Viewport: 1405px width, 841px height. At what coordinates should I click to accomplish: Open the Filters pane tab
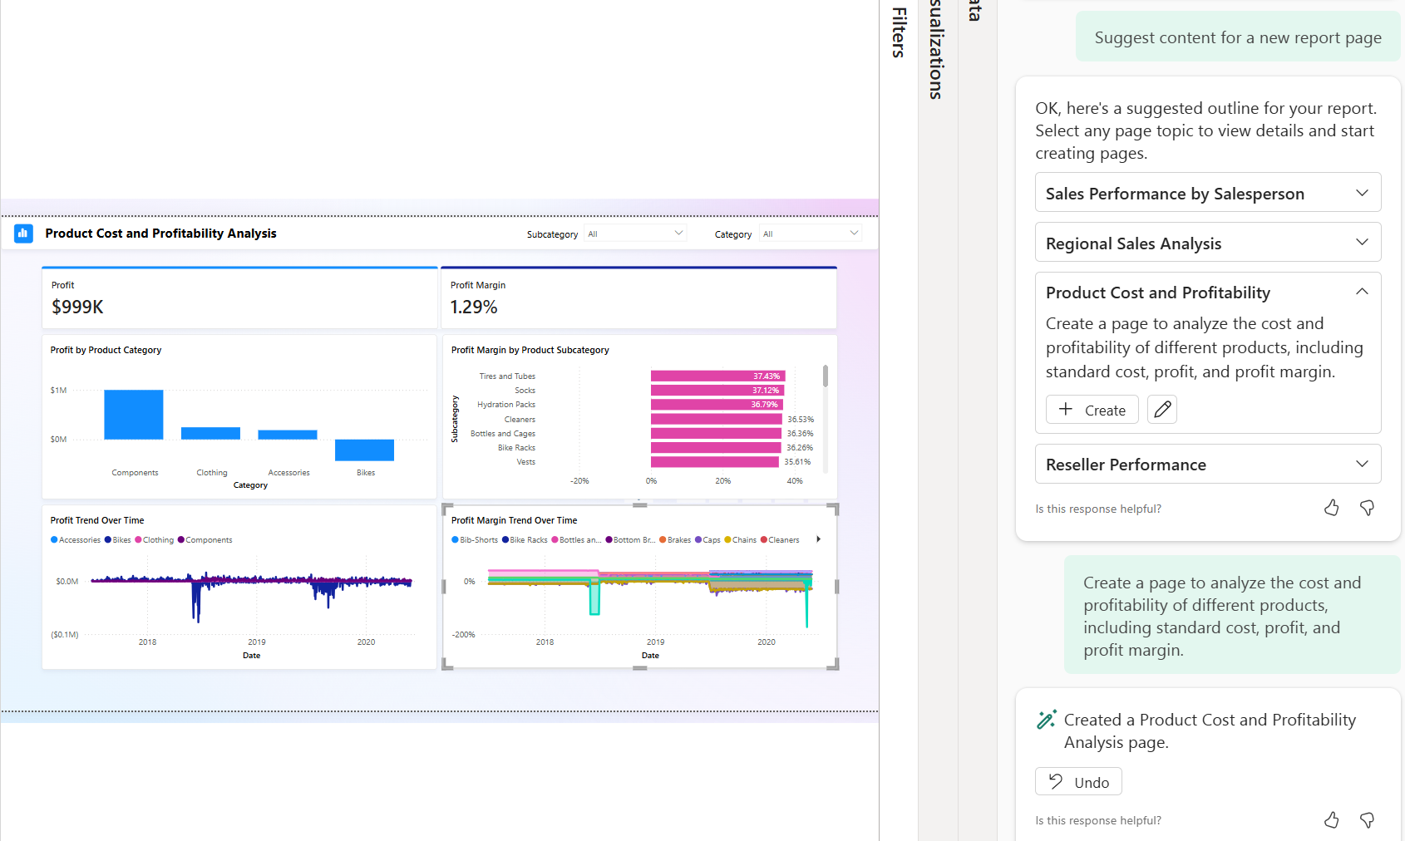pos(899,33)
